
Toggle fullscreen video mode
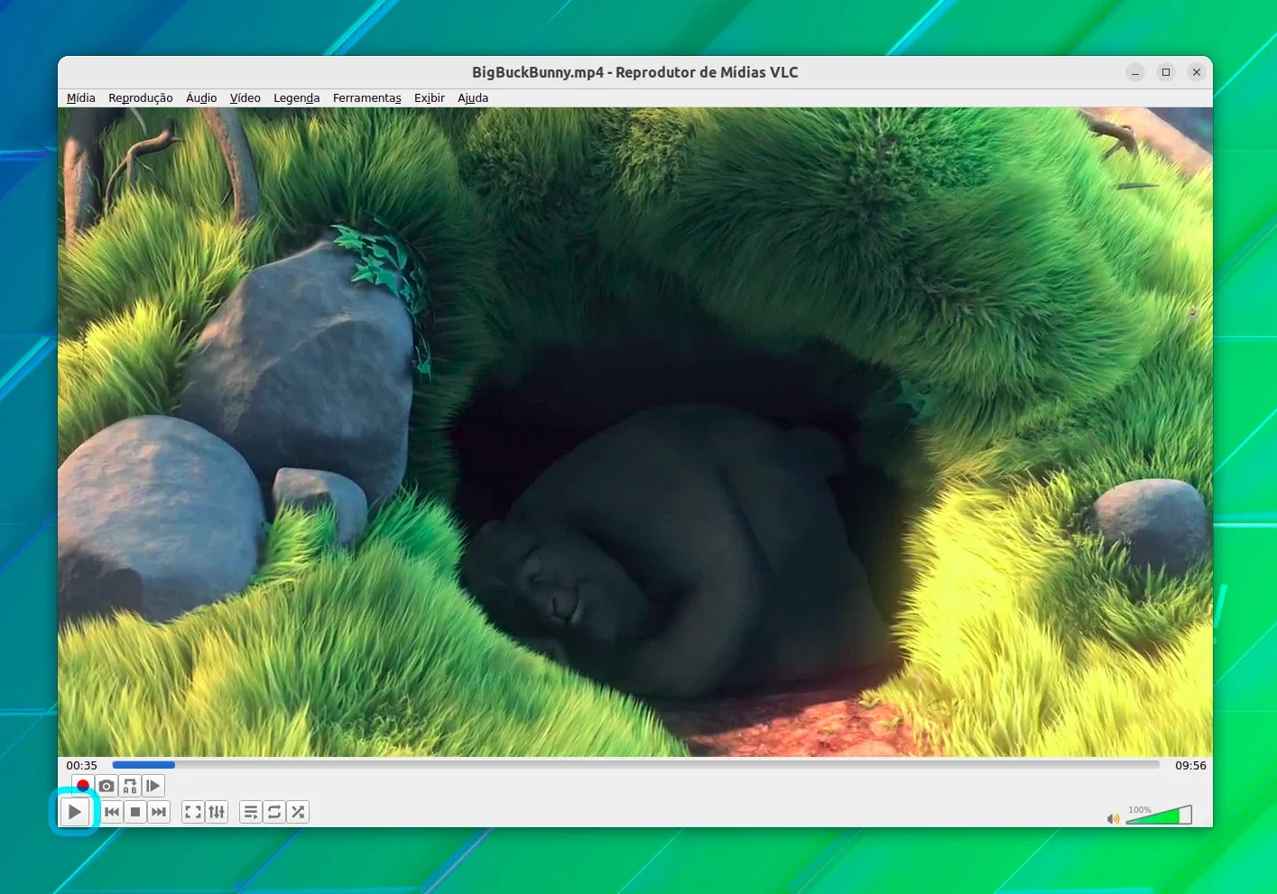193,812
